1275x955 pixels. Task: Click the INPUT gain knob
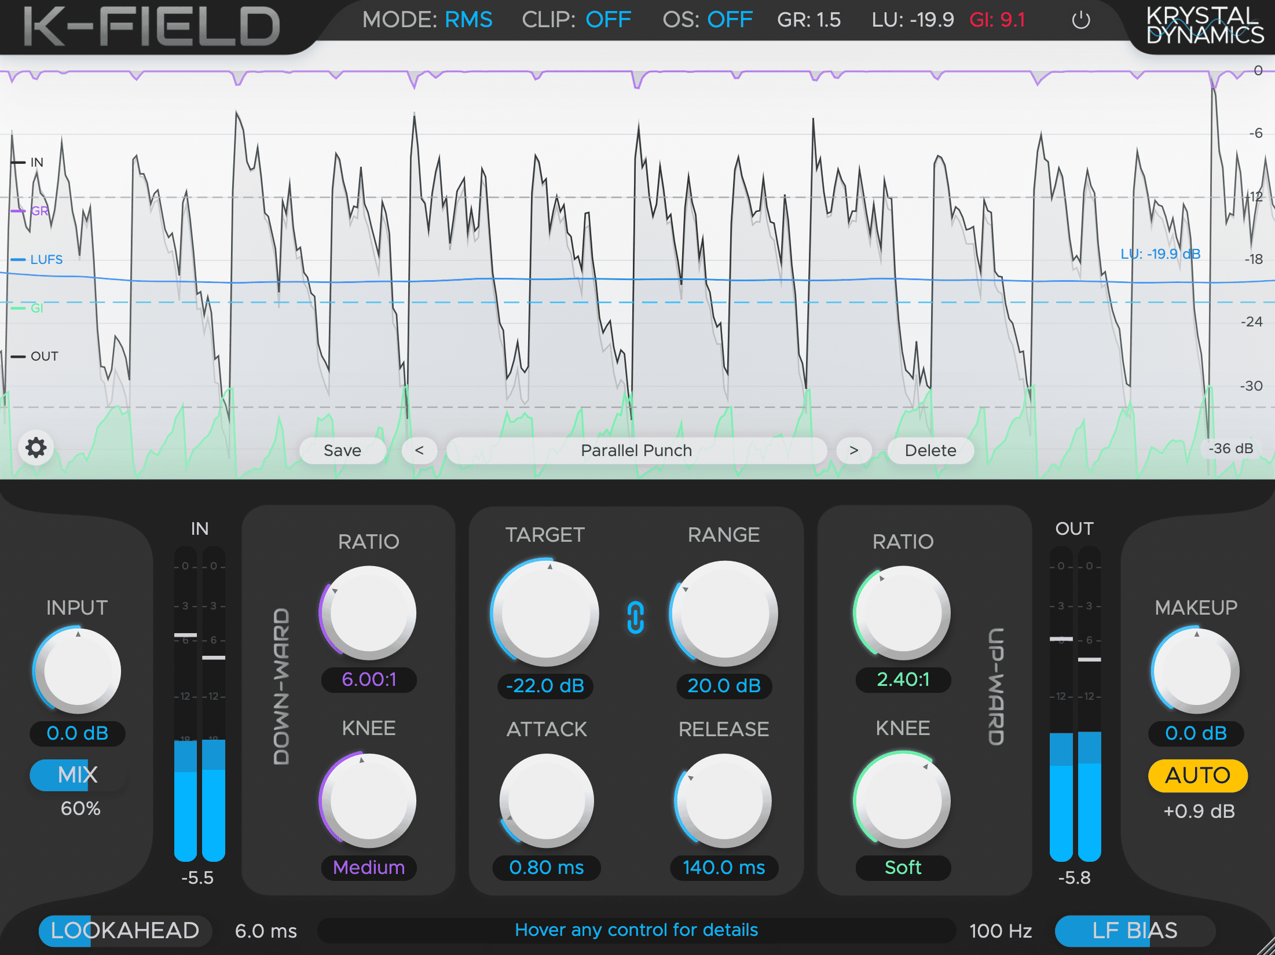click(78, 670)
